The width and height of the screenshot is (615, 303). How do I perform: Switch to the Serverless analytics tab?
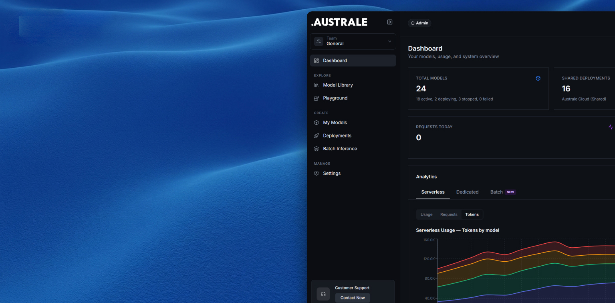pyautogui.click(x=433, y=192)
